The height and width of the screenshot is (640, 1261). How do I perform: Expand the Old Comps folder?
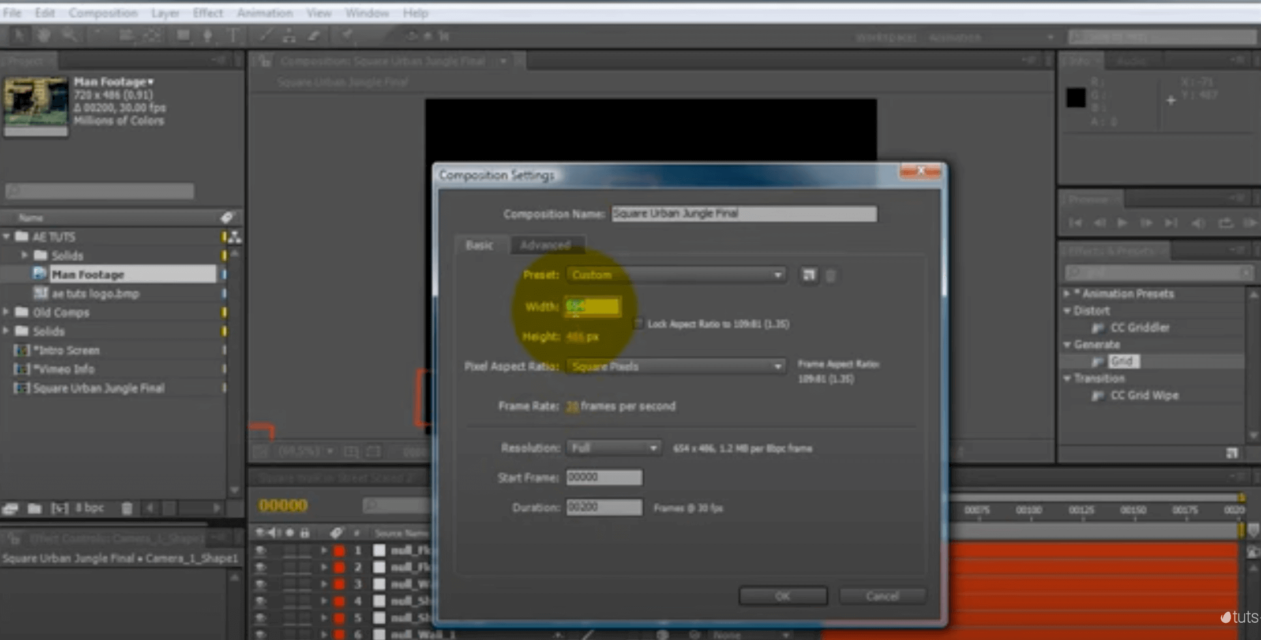click(x=6, y=312)
